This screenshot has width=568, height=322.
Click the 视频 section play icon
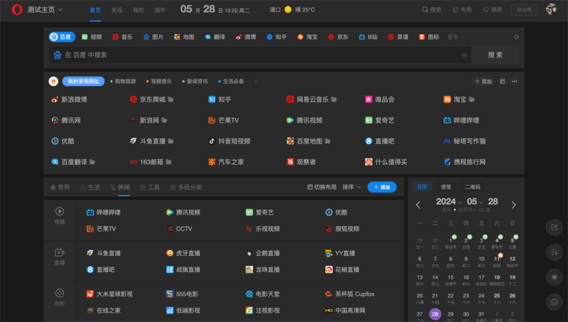tap(60, 211)
